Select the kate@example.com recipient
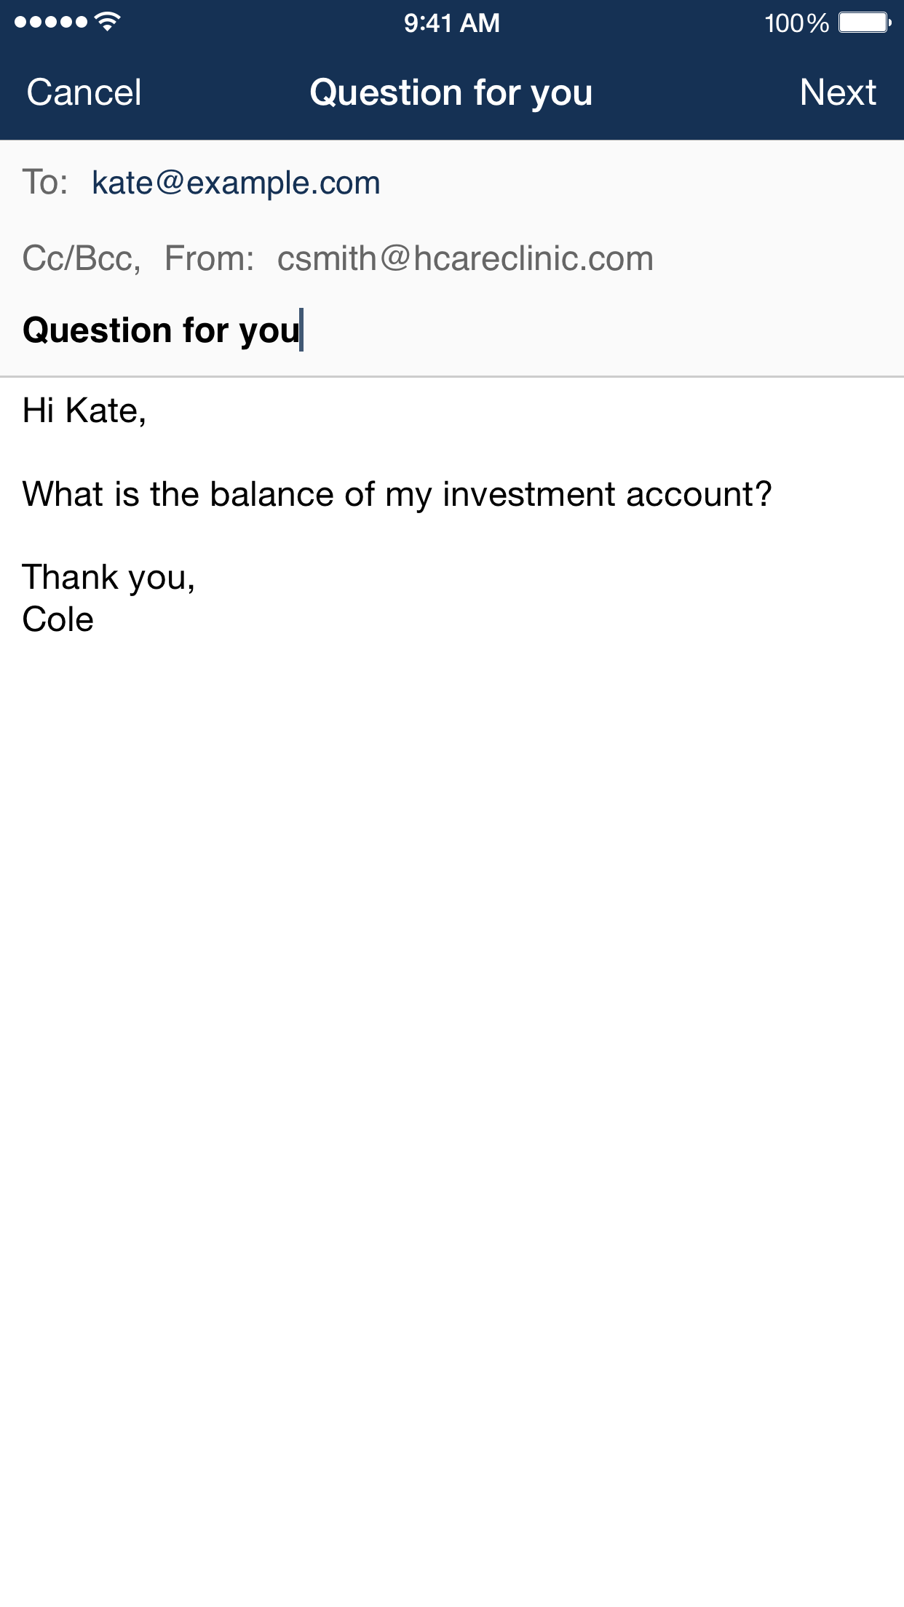Screen dimensions: 904x1607 coord(236,183)
